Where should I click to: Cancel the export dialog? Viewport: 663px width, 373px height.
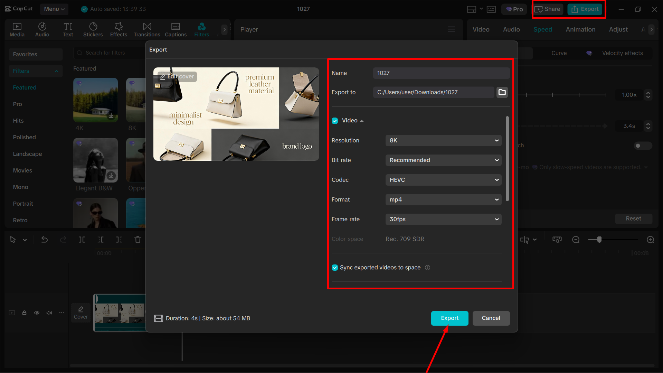pos(491,318)
